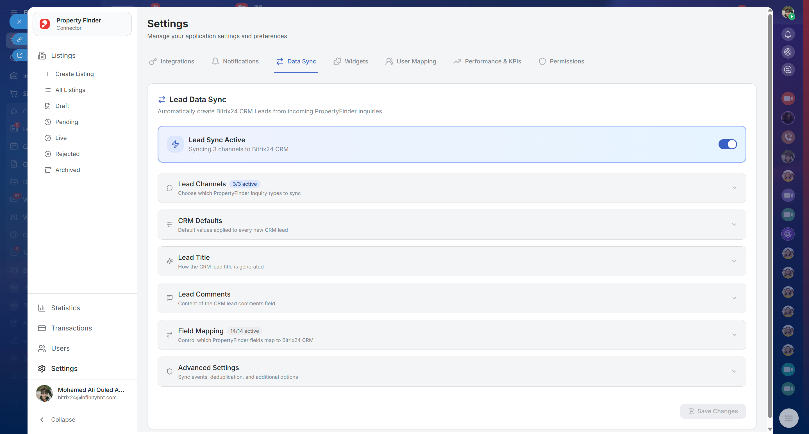Expand the Field Mapping section
The height and width of the screenshot is (434, 809).
click(x=734, y=335)
